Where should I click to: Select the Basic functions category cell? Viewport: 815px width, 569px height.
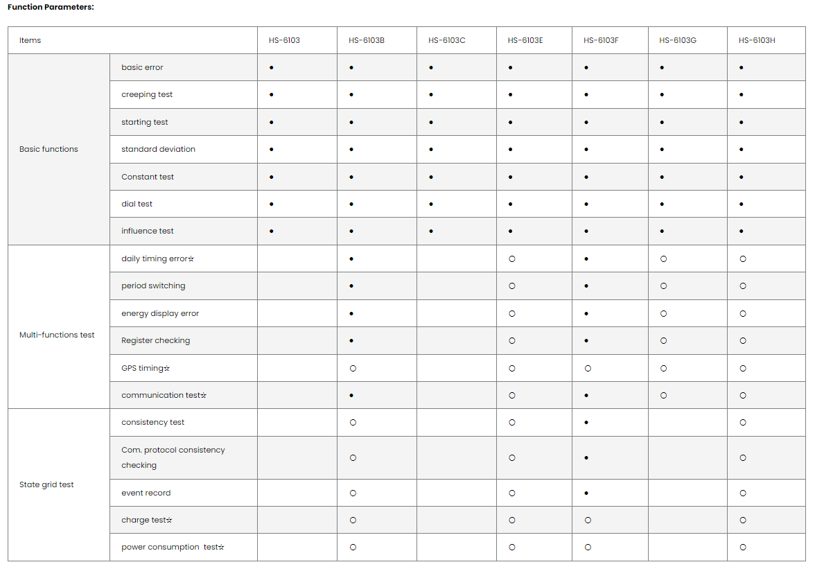49,149
